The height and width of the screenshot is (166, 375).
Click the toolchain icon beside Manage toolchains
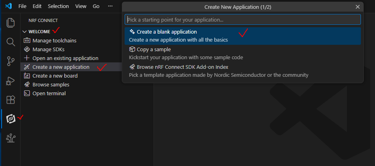[27, 40]
